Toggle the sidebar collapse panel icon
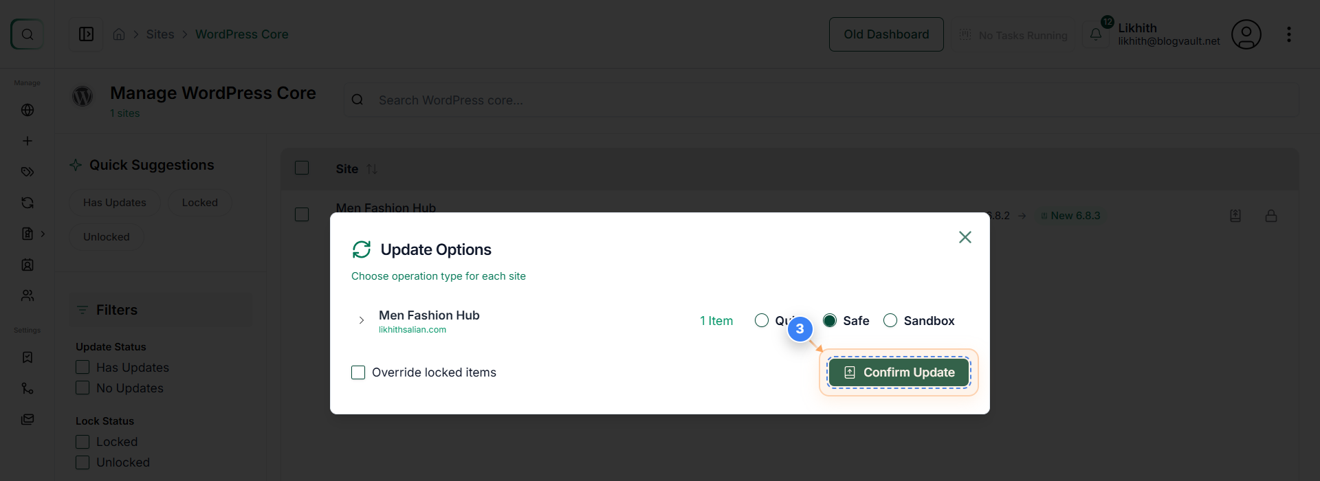This screenshot has height=481, width=1320. tap(85, 34)
